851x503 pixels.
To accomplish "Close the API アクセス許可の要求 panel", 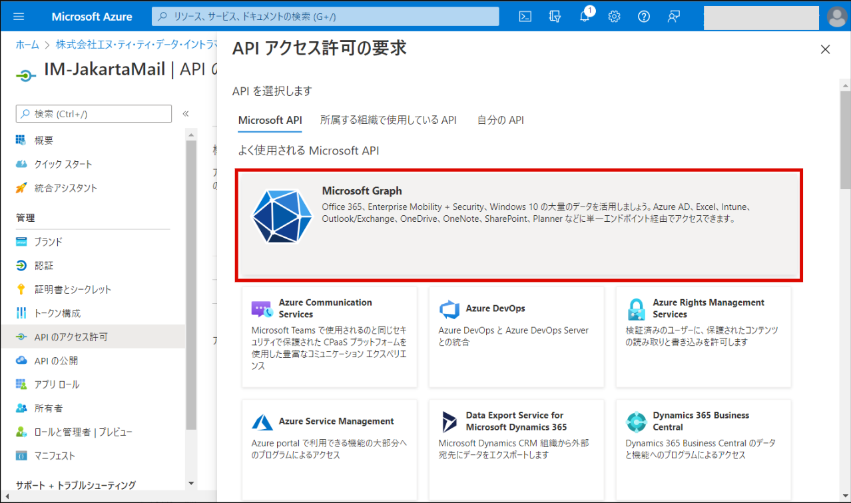I will tap(825, 49).
